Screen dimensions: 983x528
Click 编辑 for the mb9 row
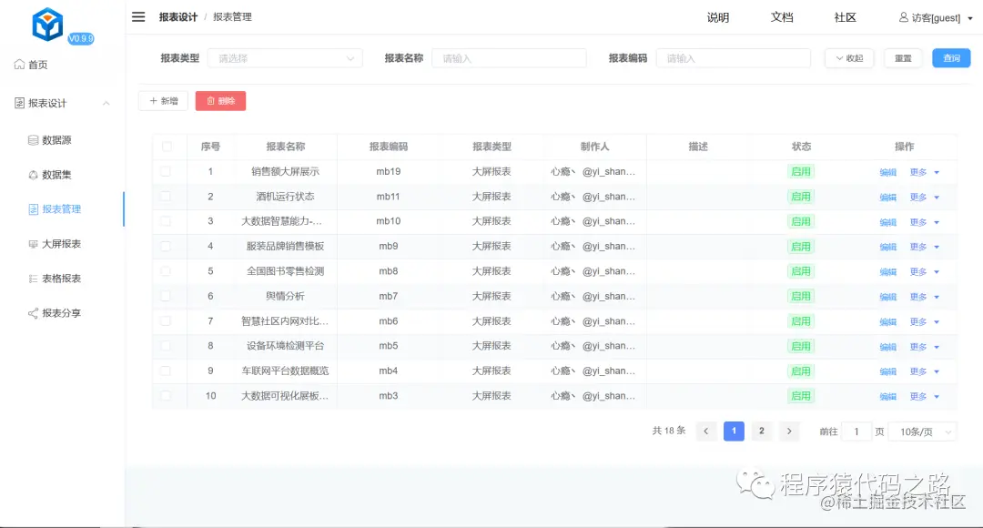pyautogui.click(x=887, y=247)
